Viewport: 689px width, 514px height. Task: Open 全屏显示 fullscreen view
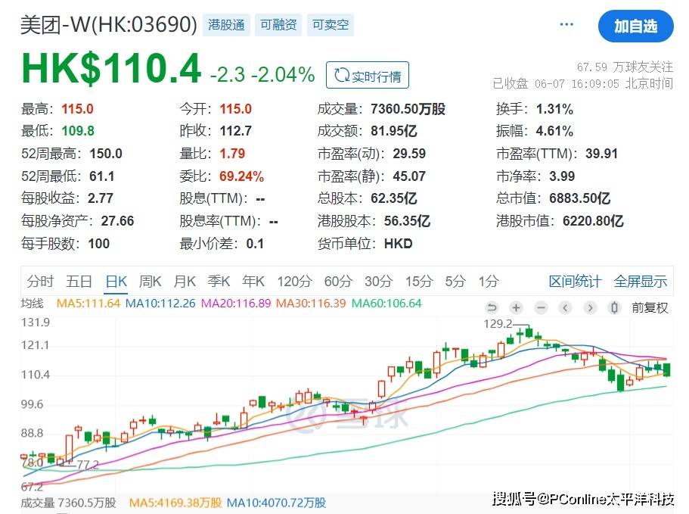tap(641, 282)
